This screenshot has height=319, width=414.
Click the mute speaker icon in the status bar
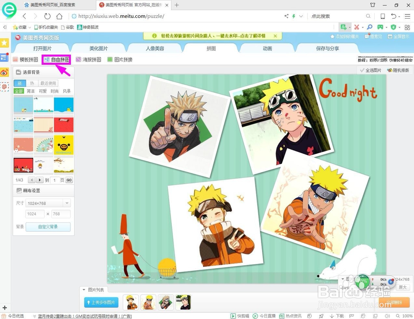point(387,316)
